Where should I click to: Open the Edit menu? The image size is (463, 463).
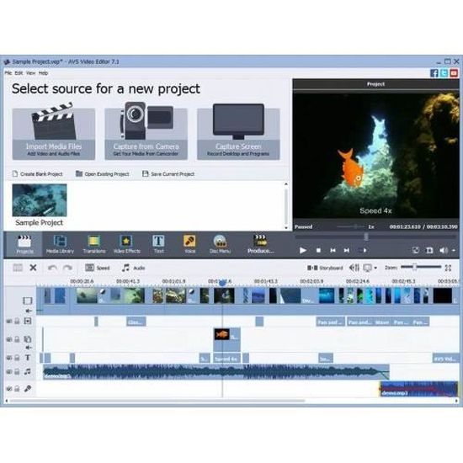(x=19, y=73)
